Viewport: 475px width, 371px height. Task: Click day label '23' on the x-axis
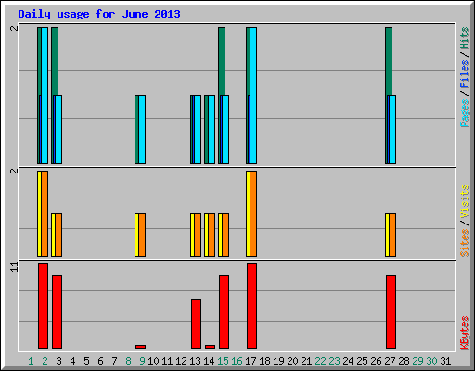click(x=334, y=361)
